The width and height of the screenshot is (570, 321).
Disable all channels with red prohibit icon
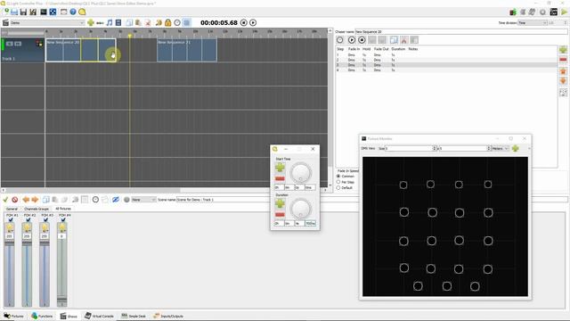click(15, 200)
